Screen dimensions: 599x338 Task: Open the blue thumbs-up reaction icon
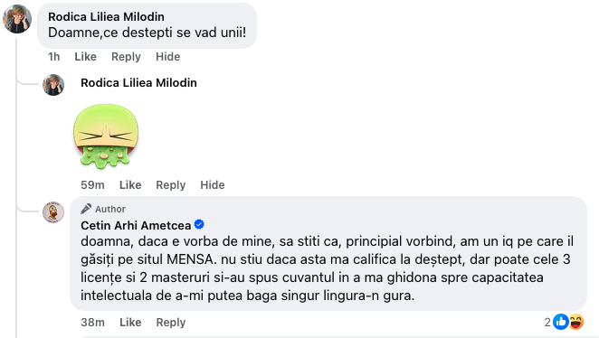click(561, 322)
